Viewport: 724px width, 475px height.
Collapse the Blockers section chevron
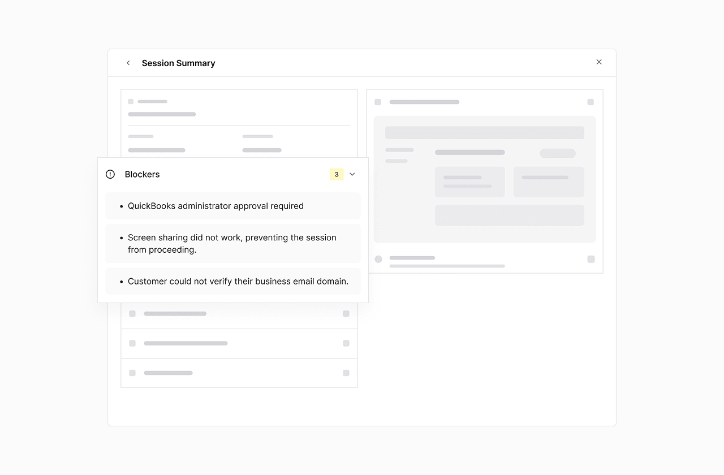[352, 174]
